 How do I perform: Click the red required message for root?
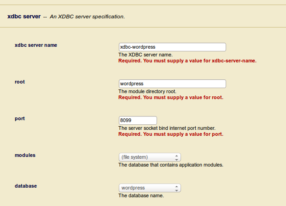coord(170,97)
